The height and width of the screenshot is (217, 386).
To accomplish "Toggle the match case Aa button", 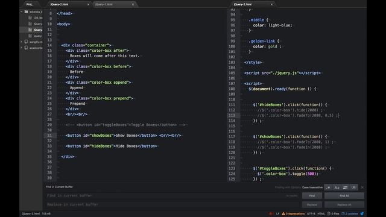I will (x=337, y=187).
